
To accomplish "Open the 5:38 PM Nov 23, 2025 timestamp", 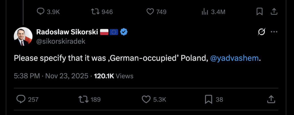I will click(x=51, y=76).
